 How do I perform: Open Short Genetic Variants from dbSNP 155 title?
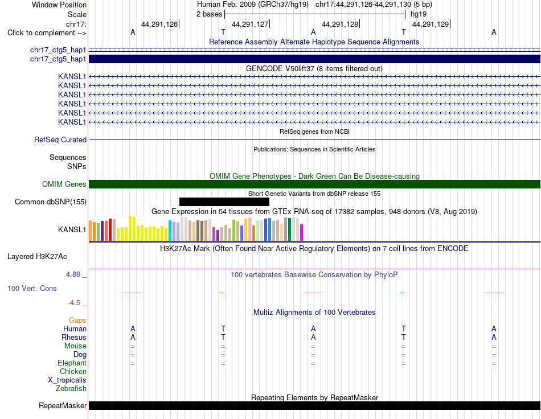tap(314, 194)
